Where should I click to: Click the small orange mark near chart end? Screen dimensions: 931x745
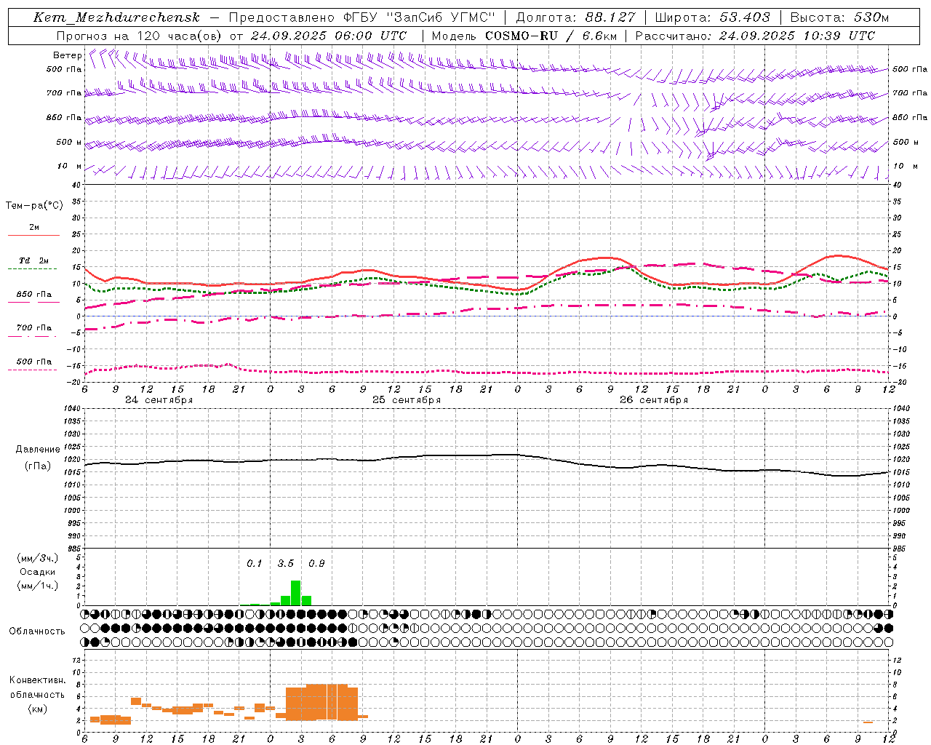pyautogui.click(x=868, y=722)
